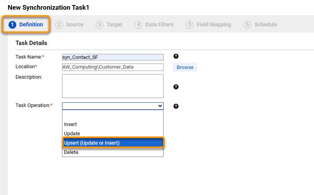Choose Update from Task Operation list

coord(113,133)
